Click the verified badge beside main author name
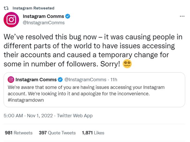Viewport: 190px width, 142px height. coord(68,16)
